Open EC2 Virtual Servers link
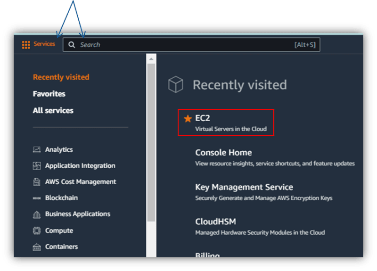377x271 pixels. [203, 118]
